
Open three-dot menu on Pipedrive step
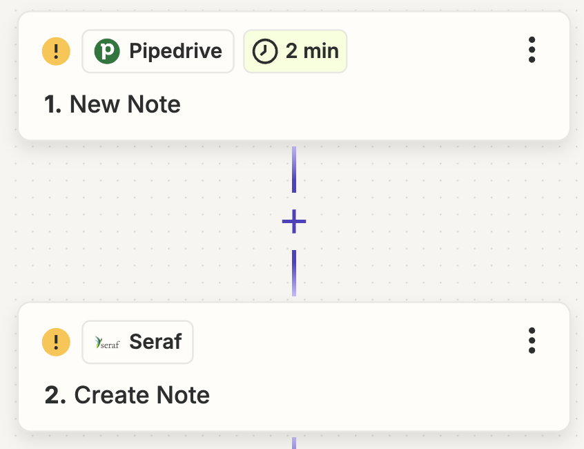(532, 50)
